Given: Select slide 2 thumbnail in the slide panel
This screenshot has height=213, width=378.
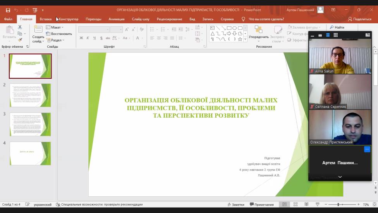Looking at the screenshot, I should tap(30, 95).
